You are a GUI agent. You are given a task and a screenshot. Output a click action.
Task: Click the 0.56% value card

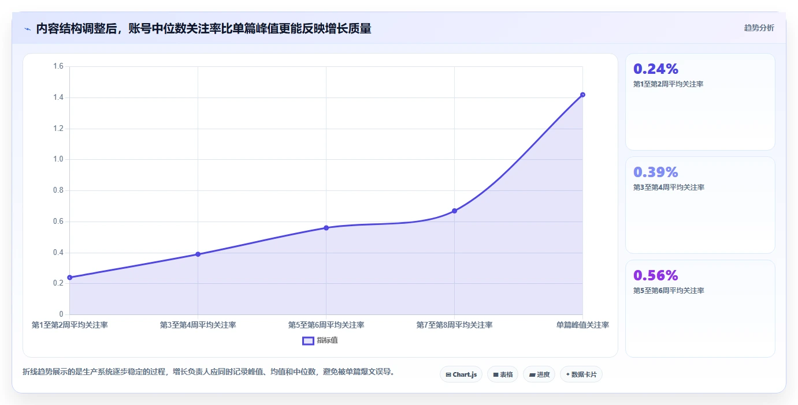(x=700, y=309)
